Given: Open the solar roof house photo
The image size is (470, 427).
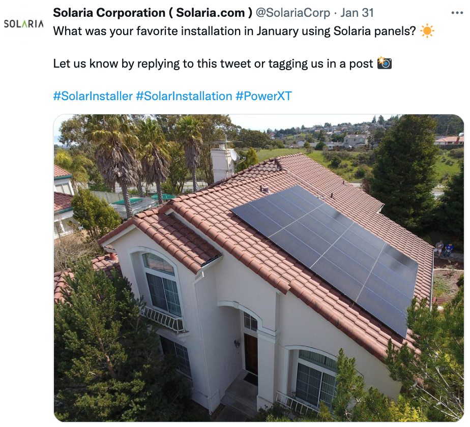Looking at the screenshot, I should (259, 268).
